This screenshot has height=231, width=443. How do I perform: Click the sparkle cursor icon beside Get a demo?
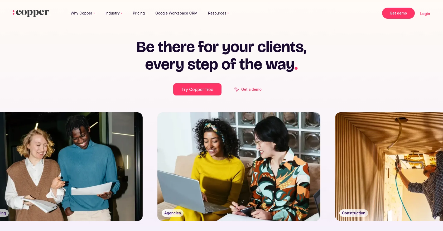coord(237,89)
